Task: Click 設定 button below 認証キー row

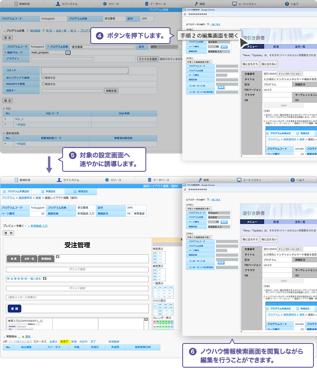Action: pyautogui.click(x=8, y=101)
